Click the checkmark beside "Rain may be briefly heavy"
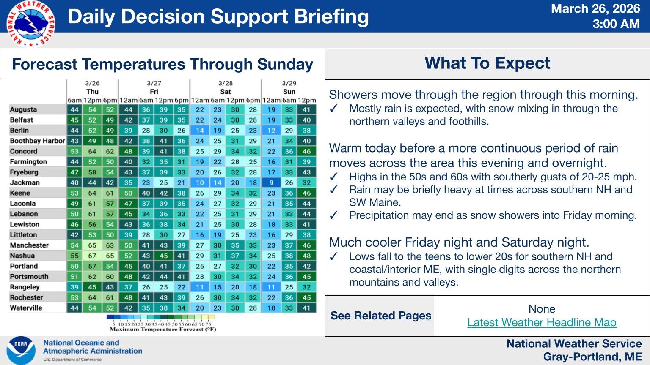 (333, 190)
